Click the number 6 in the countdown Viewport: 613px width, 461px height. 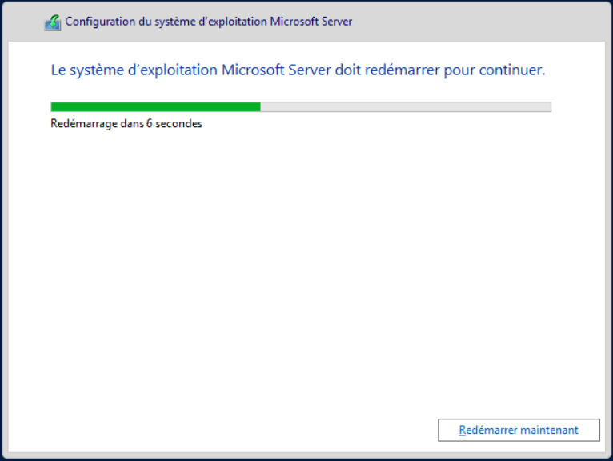click(149, 124)
